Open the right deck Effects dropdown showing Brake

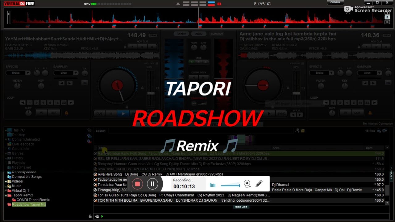point(322,73)
